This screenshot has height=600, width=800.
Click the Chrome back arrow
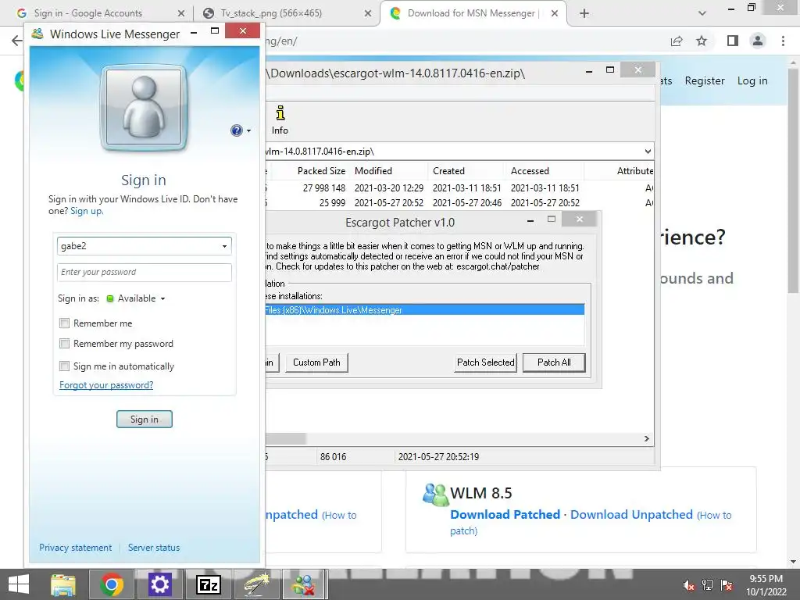point(17,41)
